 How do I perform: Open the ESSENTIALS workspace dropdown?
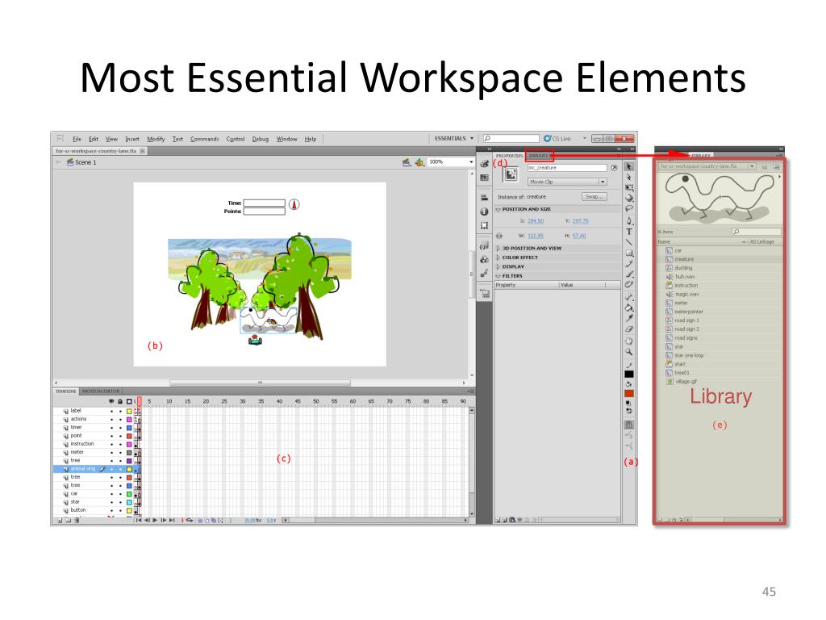[x=453, y=139]
